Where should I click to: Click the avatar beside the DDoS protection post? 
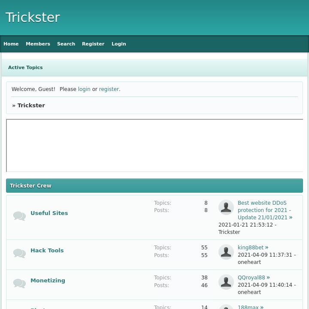coord(226,207)
